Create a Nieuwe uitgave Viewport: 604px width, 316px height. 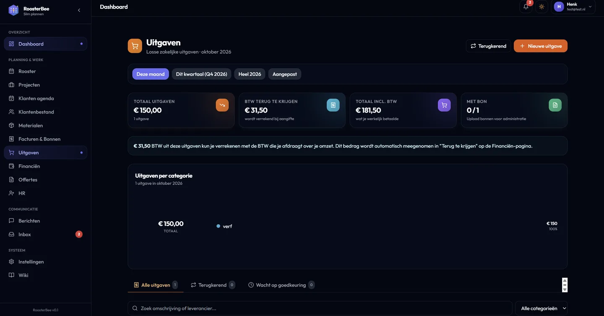click(x=541, y=46)
